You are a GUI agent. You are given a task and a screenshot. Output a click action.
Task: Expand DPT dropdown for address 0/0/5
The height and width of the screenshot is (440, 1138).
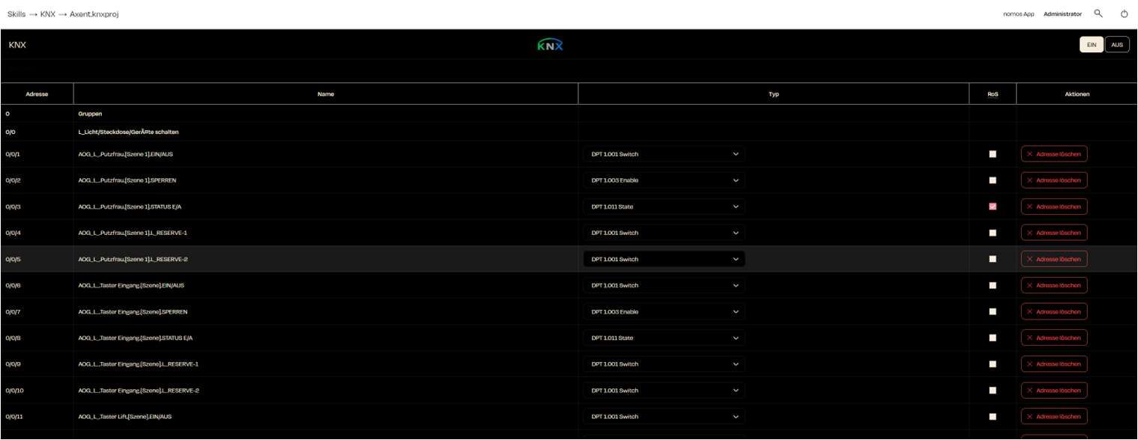[664, 259]
